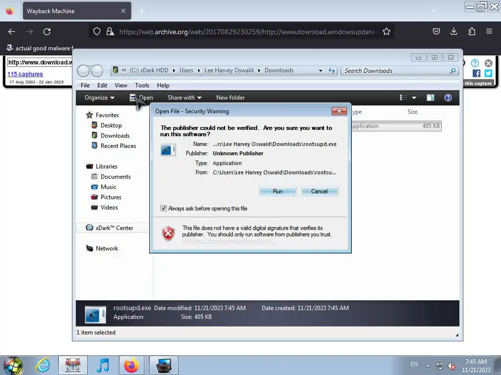501x375 pixels.
Task: Click the Windows Start orb
Action: pyautogui.click(x=13, y=365)
